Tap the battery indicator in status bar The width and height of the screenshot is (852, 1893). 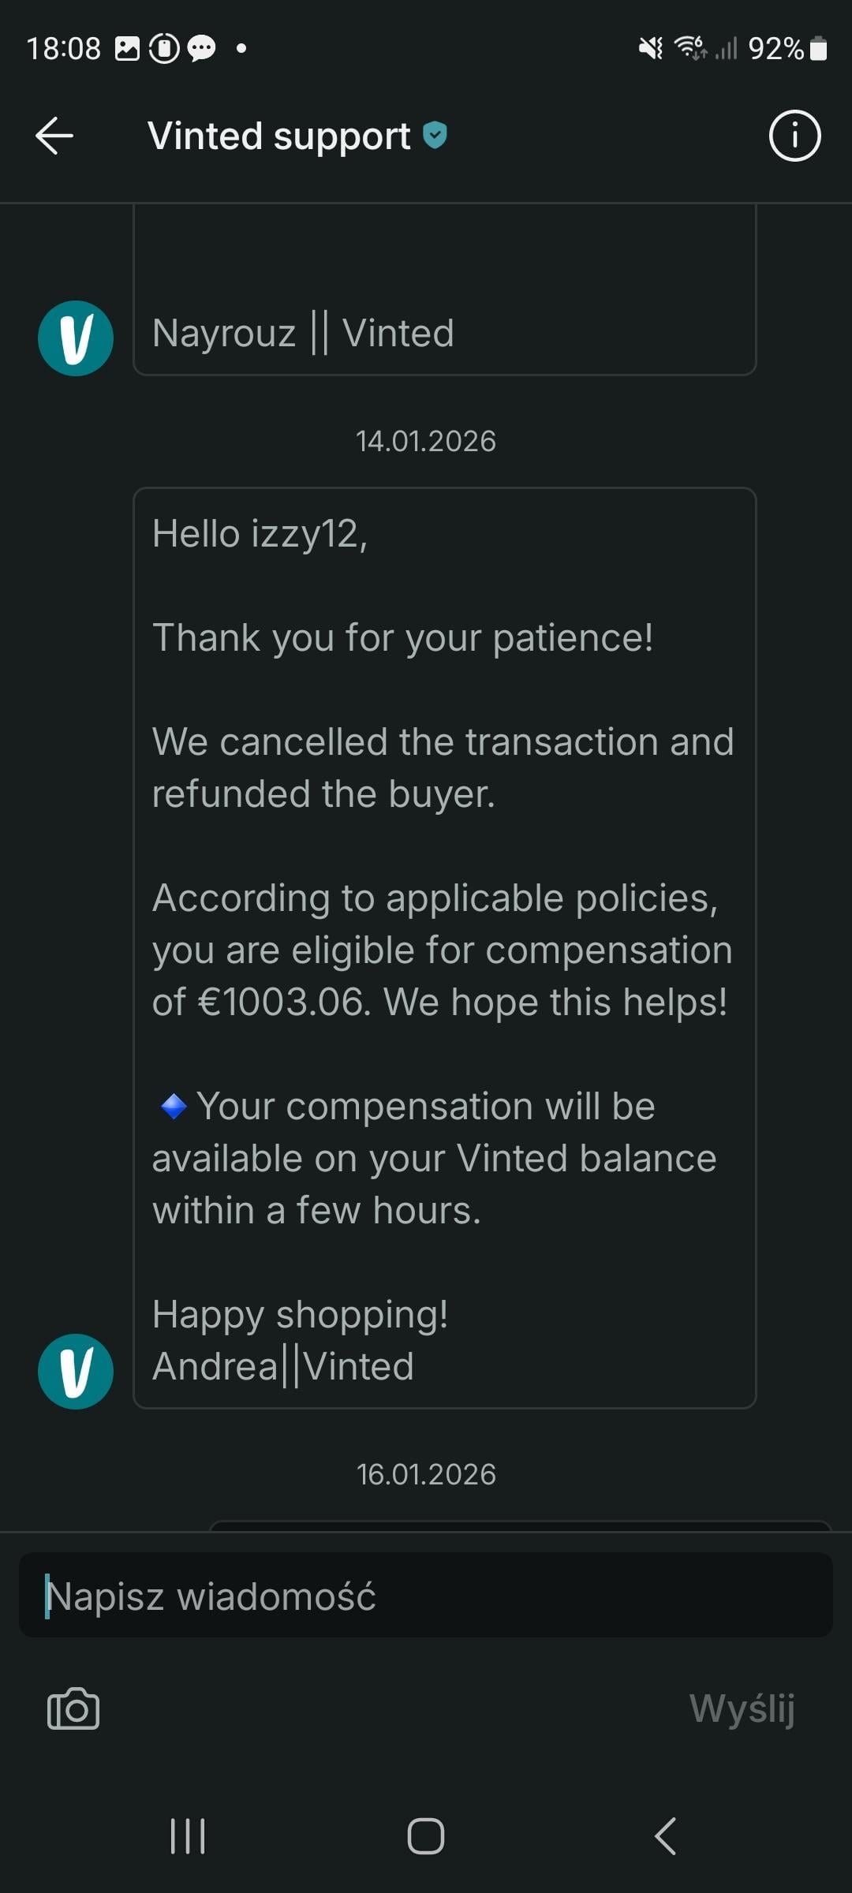pyautogui.click(x=818, y=49)
